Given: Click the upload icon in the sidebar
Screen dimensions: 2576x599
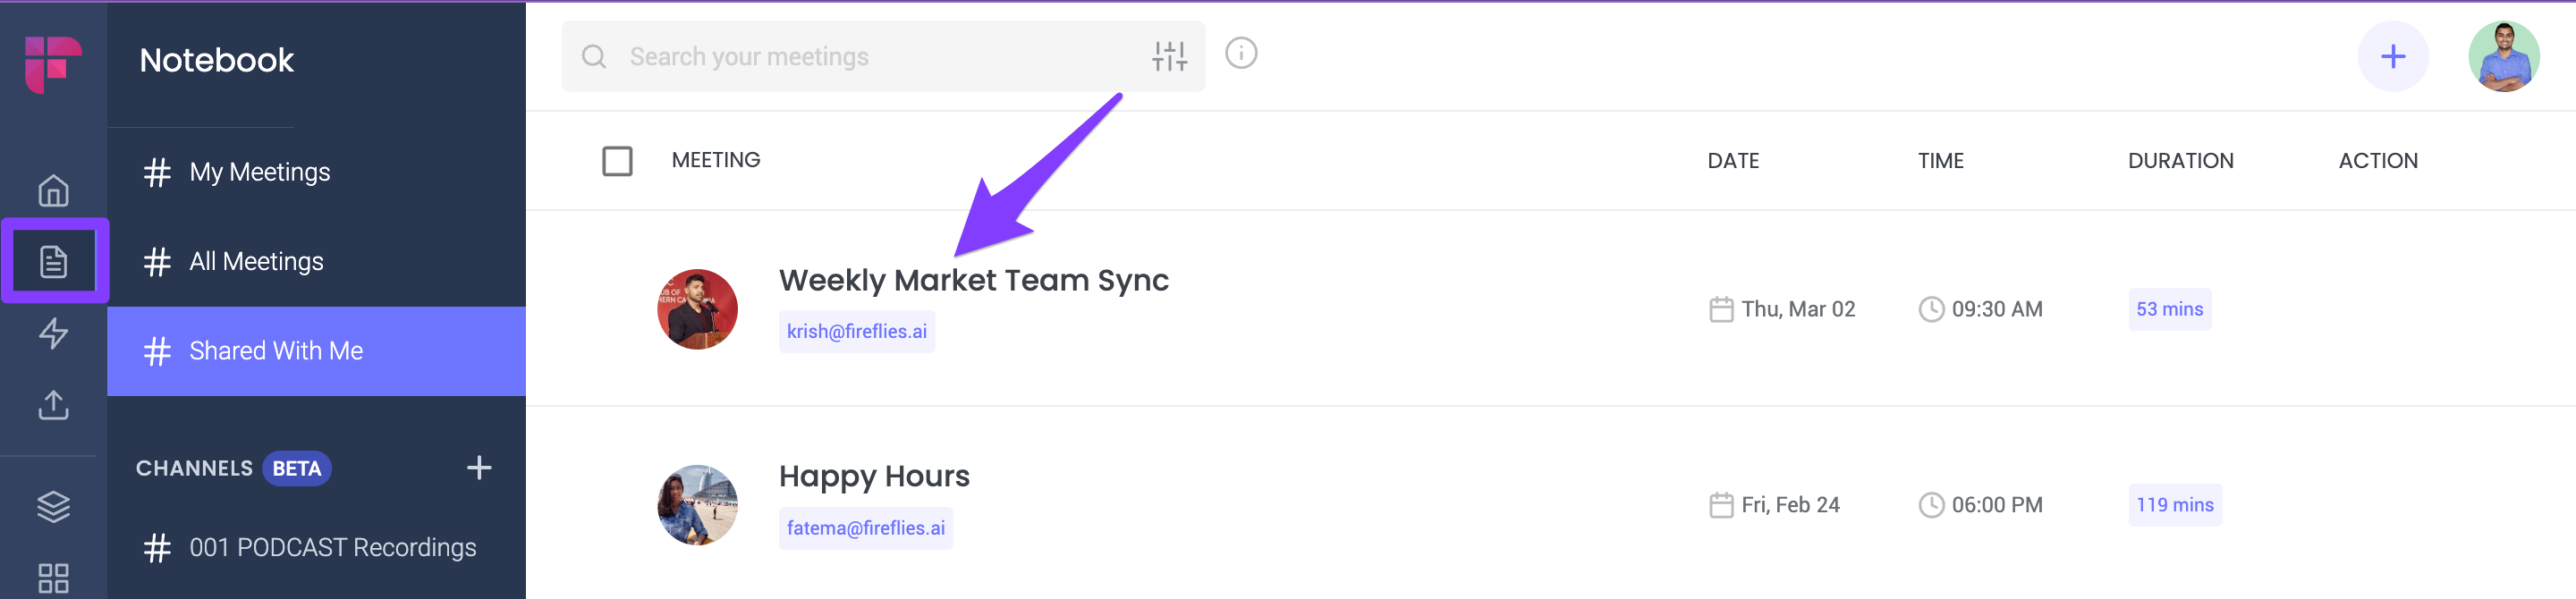Looking at the screenshot, I should [x=53, y=405].
